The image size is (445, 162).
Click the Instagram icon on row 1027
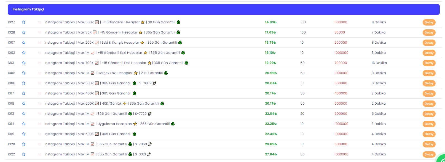tap(40, 22)
